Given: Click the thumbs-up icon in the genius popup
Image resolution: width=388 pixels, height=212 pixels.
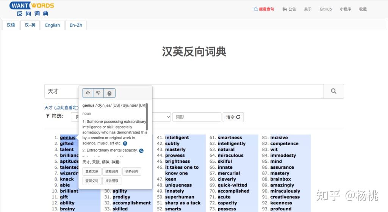Looking at the screenshot, I should tap(88, 93).
